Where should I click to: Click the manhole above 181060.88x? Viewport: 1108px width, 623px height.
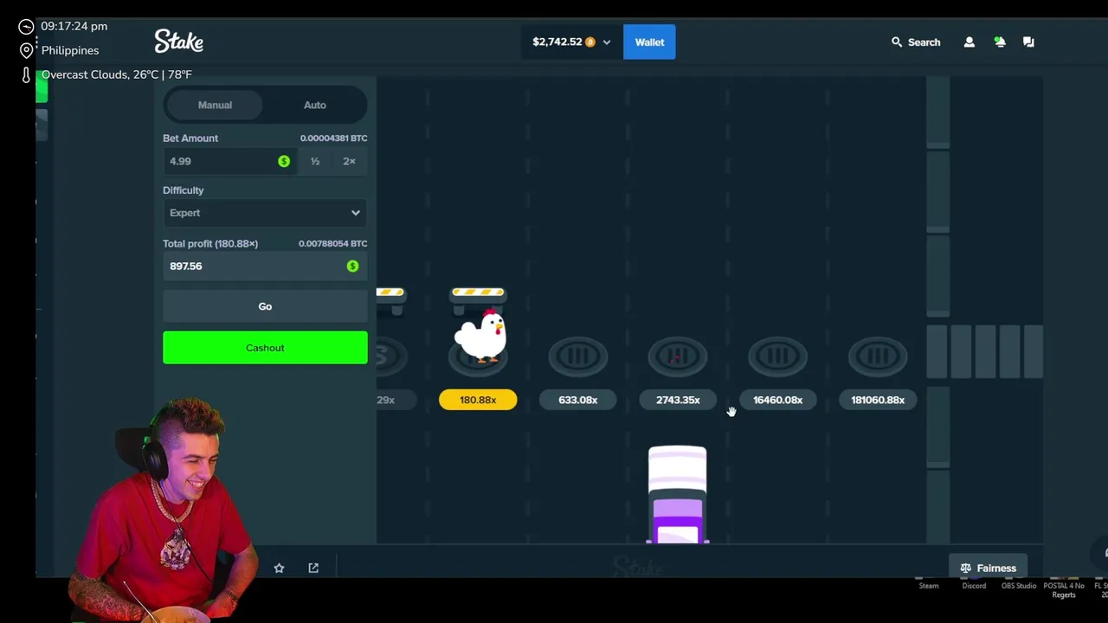pyautogui.click(x=878, y=356)
